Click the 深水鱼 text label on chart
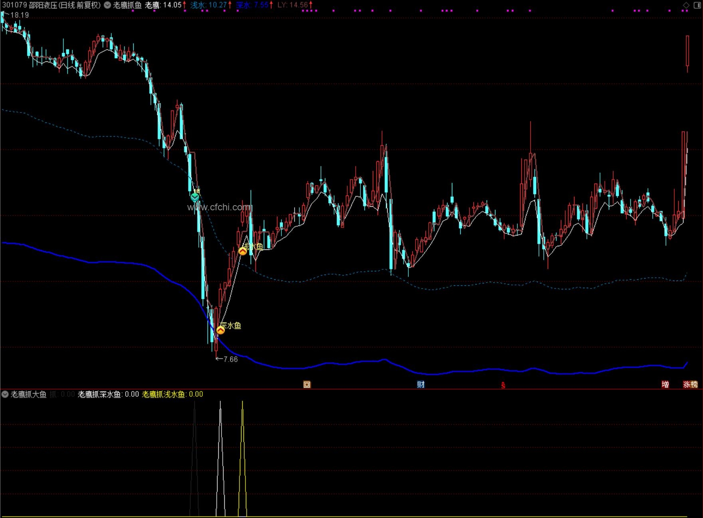This screenshot has height=518, width=703. (x=232, y=326)
